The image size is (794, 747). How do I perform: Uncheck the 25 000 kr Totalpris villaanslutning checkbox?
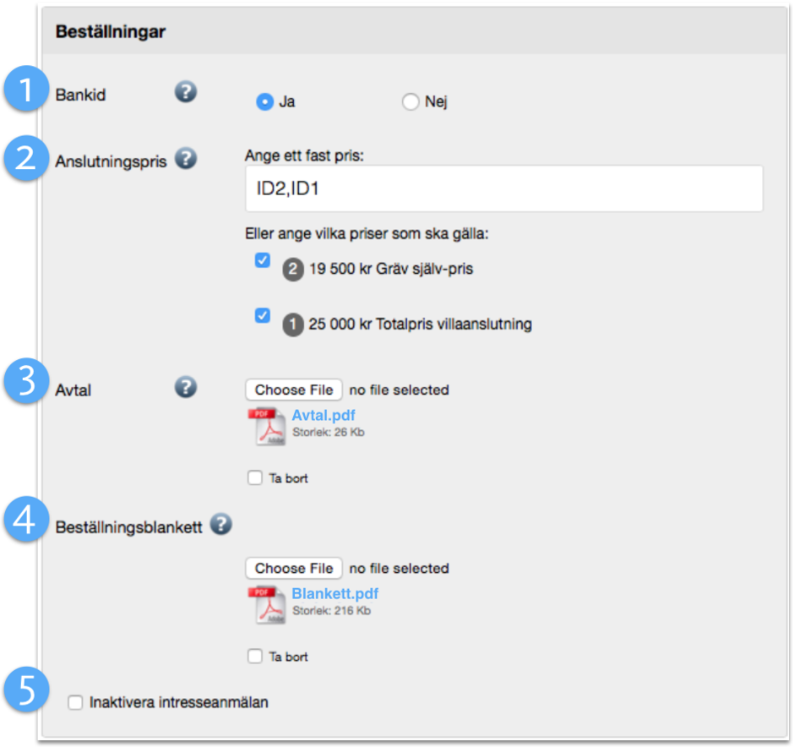point(262,315)
